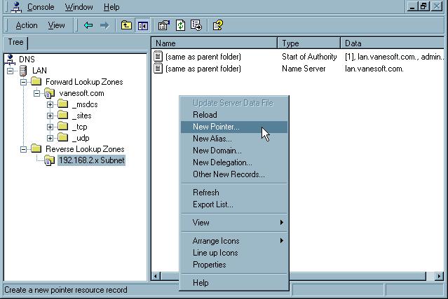
Task: Open the View submenu in context menu
Action: 235,223
